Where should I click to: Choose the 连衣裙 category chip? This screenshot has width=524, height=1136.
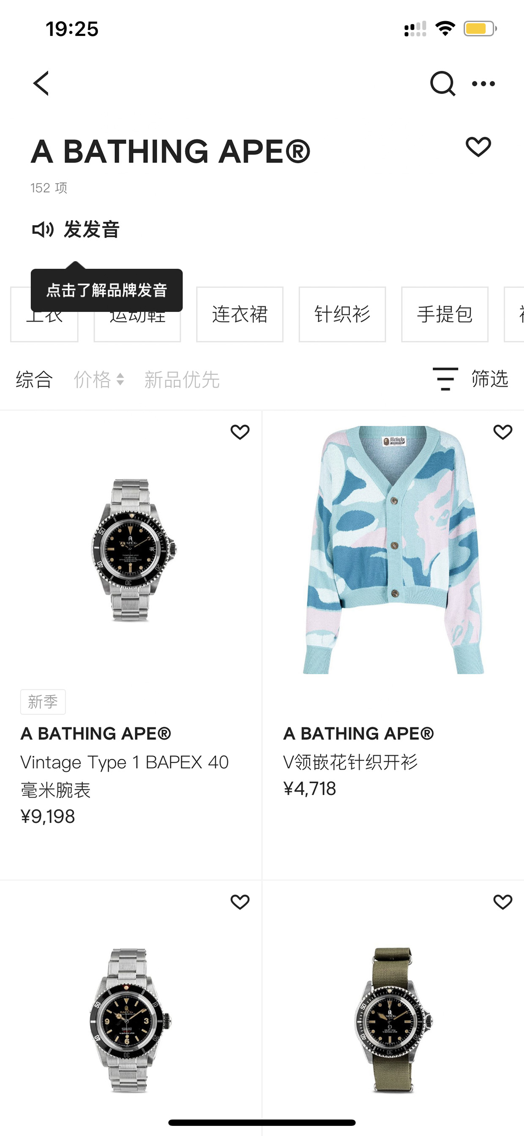point(240,314)
